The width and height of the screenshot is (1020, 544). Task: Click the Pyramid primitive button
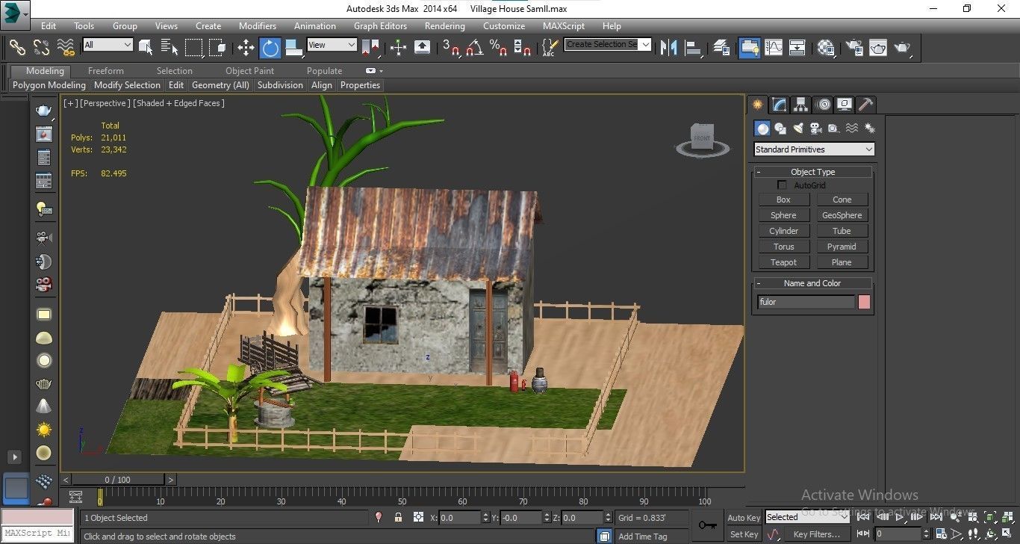click(x=842, y=247)
